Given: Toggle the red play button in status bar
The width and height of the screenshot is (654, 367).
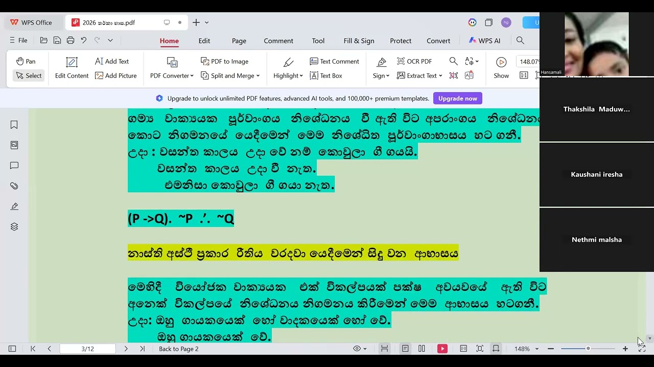Looking at the screenshot, I should [x=442, y=349].
